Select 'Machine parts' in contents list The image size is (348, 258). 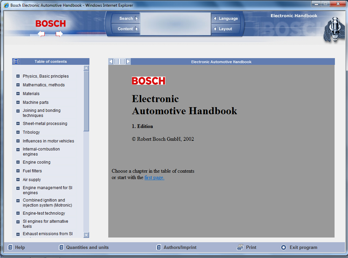(x=36, y=102)
